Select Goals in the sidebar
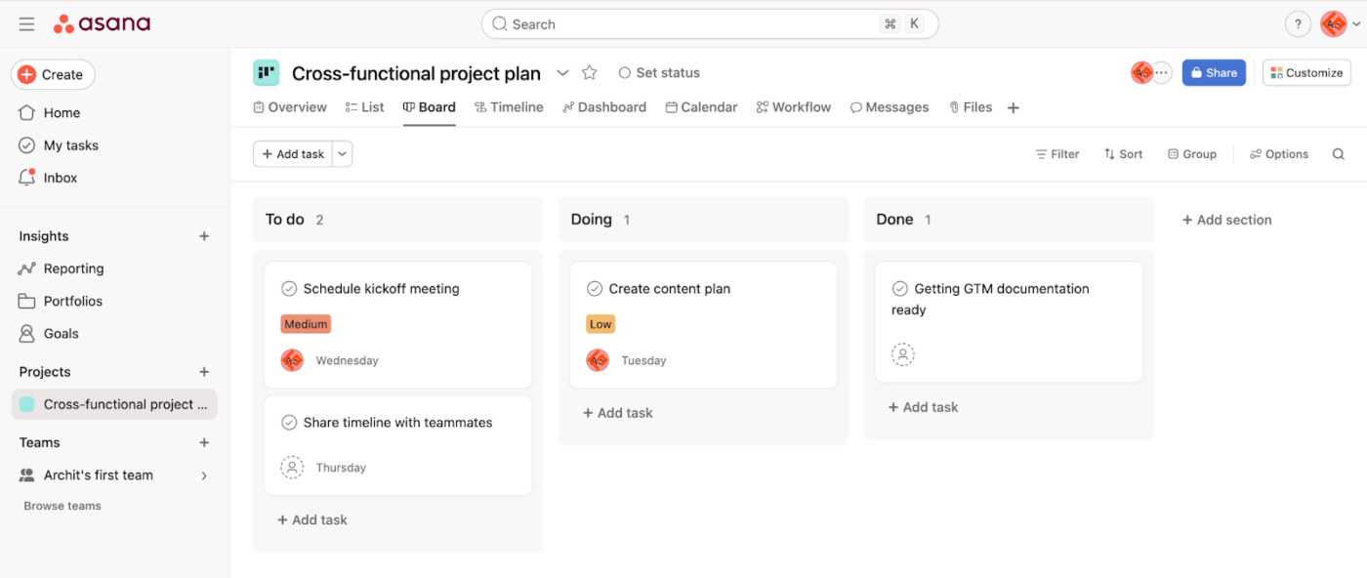Image resolution: width=1367 pixels, height=578 pixels. tap(26, 333)
